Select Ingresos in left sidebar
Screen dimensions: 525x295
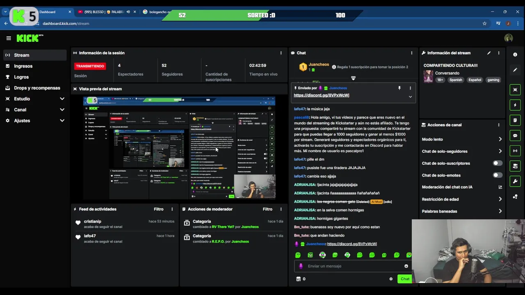point(35,66)
